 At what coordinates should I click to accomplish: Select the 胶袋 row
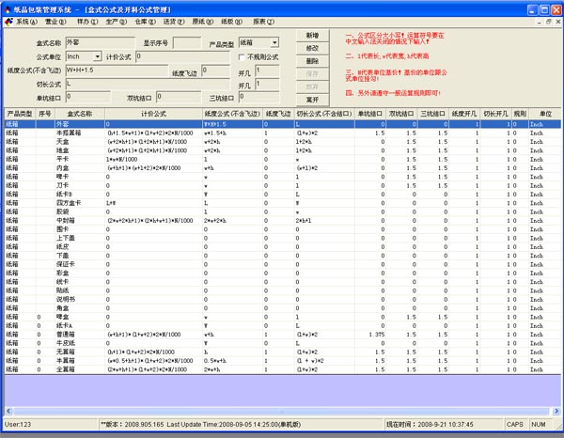pos(283,211)
